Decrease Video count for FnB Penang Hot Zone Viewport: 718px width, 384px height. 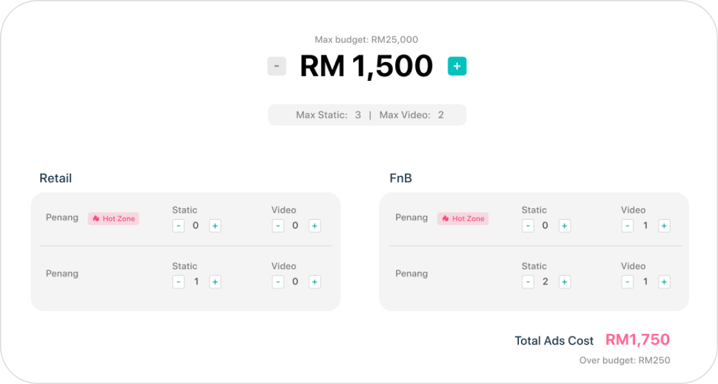pyautogui.click(x=628, y=226)
